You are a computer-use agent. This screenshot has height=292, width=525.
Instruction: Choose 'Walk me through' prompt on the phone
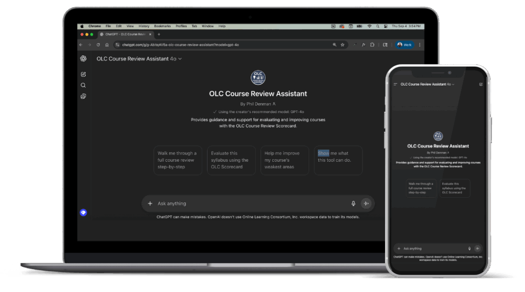click(421, 188)
